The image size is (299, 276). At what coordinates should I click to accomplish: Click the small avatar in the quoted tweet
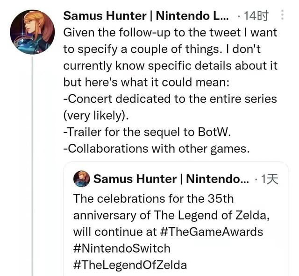click(82, 179)
